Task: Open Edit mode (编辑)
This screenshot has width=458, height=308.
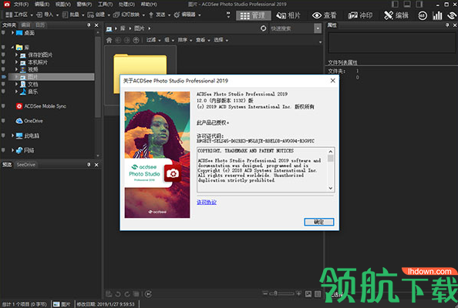Action: pyautogui.click(x=396, y=15)
